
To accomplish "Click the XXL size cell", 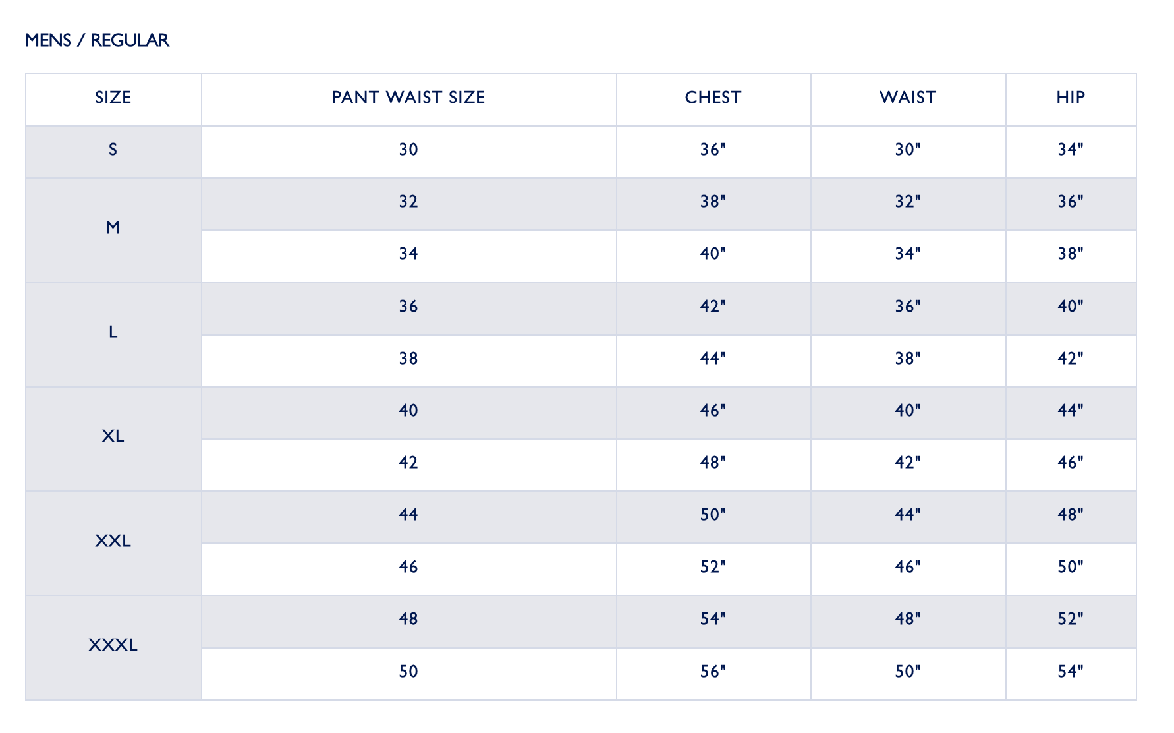I will pos(113,543).
